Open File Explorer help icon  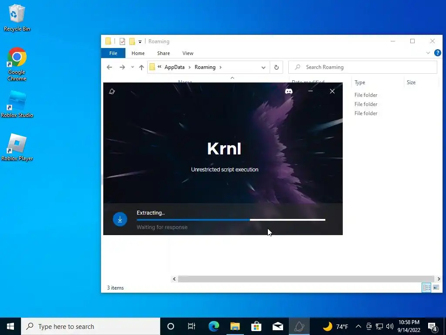tap(437, 53)
